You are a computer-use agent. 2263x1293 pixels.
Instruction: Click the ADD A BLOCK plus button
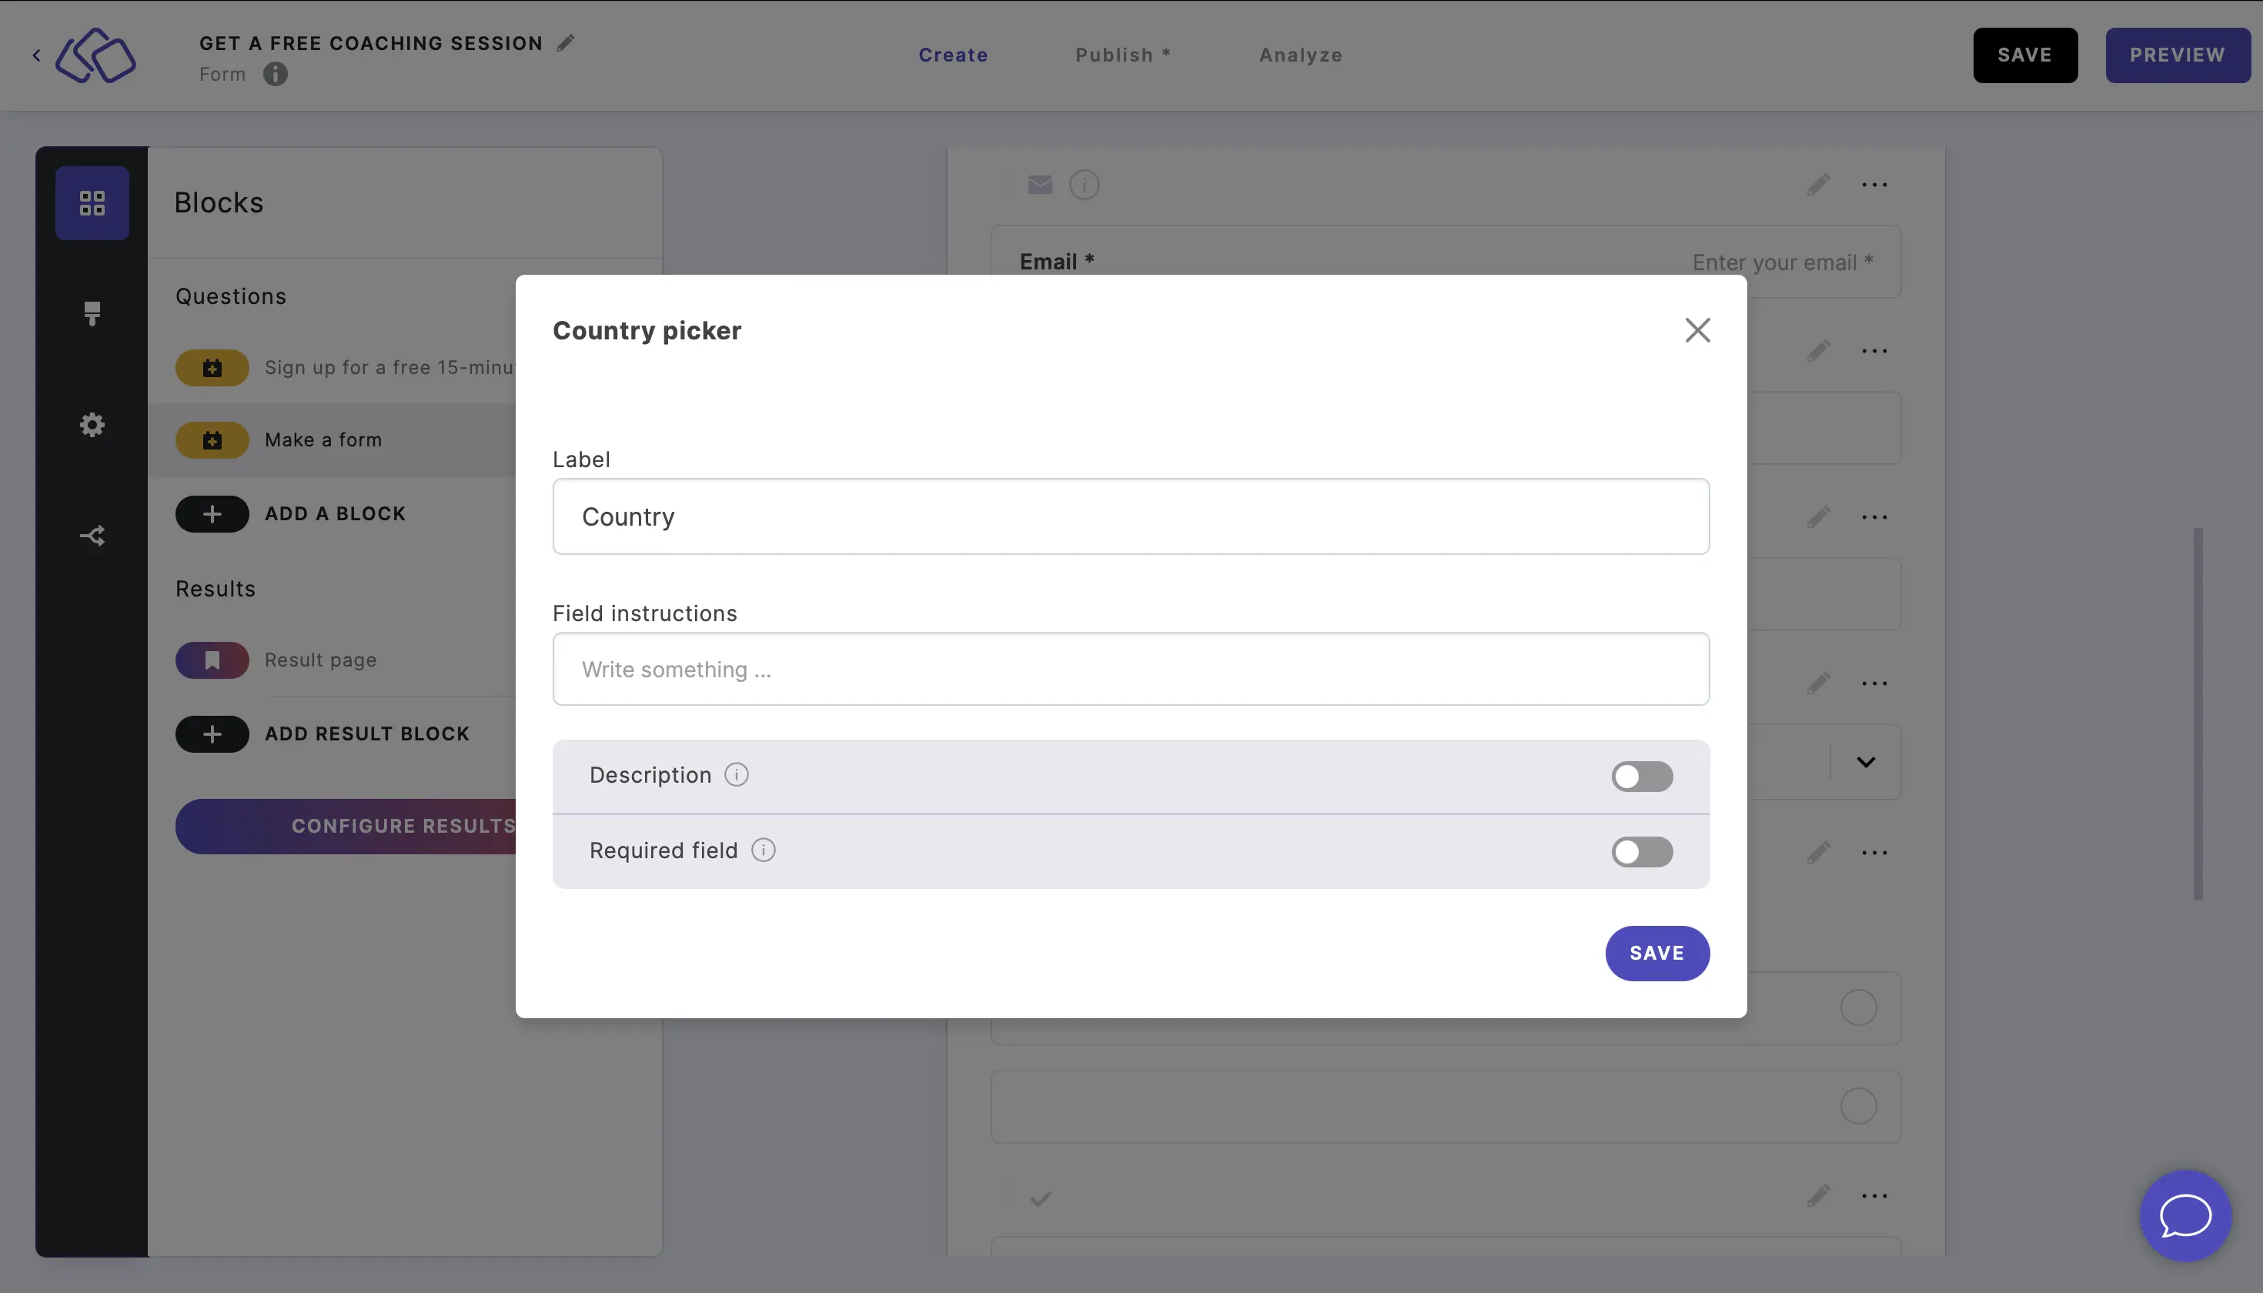[x=212, y=514]
